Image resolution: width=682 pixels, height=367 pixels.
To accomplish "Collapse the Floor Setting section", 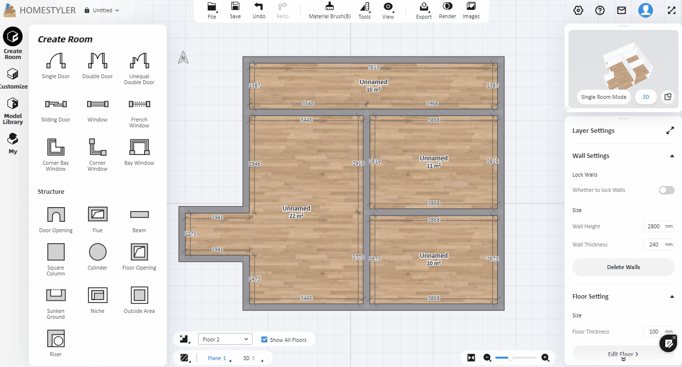I will (672, 297).
